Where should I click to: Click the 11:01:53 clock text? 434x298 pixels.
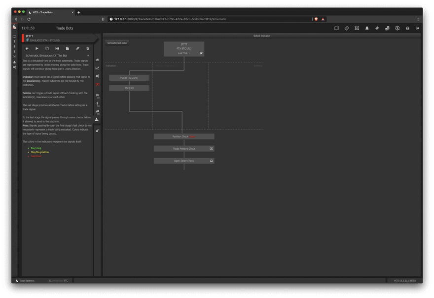pyautogui.click(x=28, y=28)
